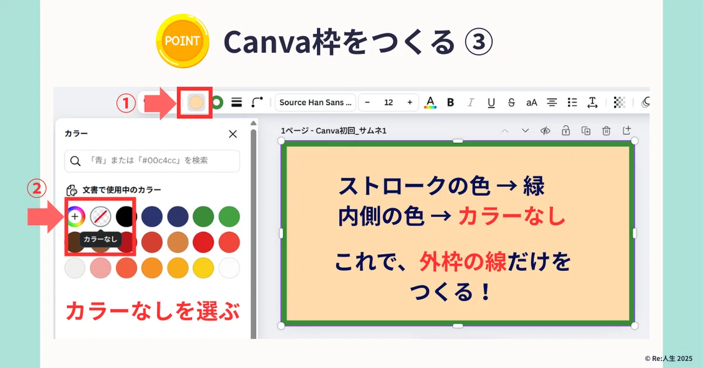Lock the page with the padlock icon
The width and height of the screenshot is (703, 368).
pos(565,131)
